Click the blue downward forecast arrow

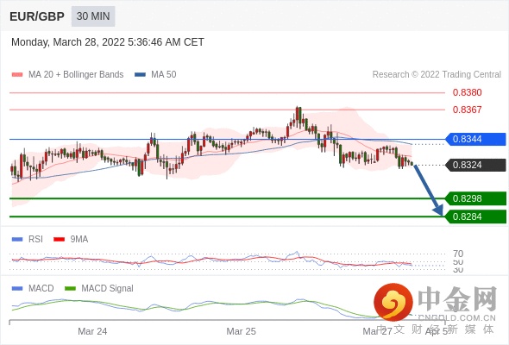click(x=428, y=190)
